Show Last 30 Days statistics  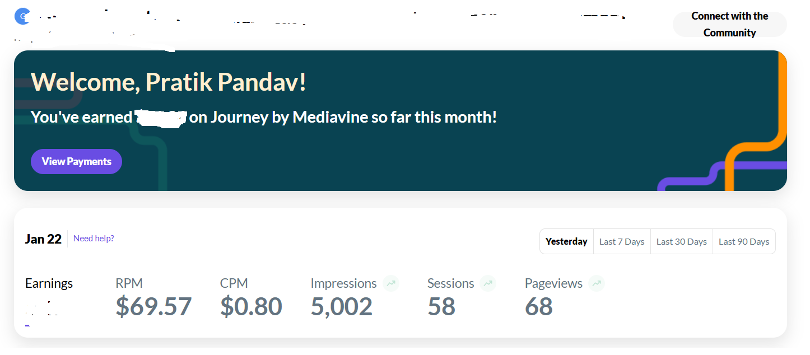[x=681, y=241]
